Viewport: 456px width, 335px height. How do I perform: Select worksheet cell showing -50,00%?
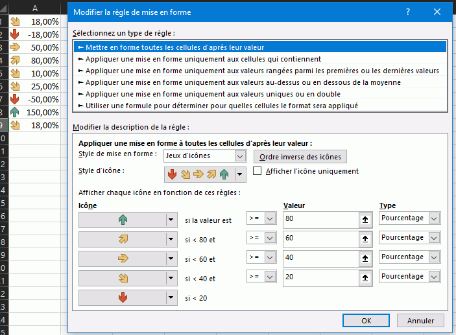point(34,99)
